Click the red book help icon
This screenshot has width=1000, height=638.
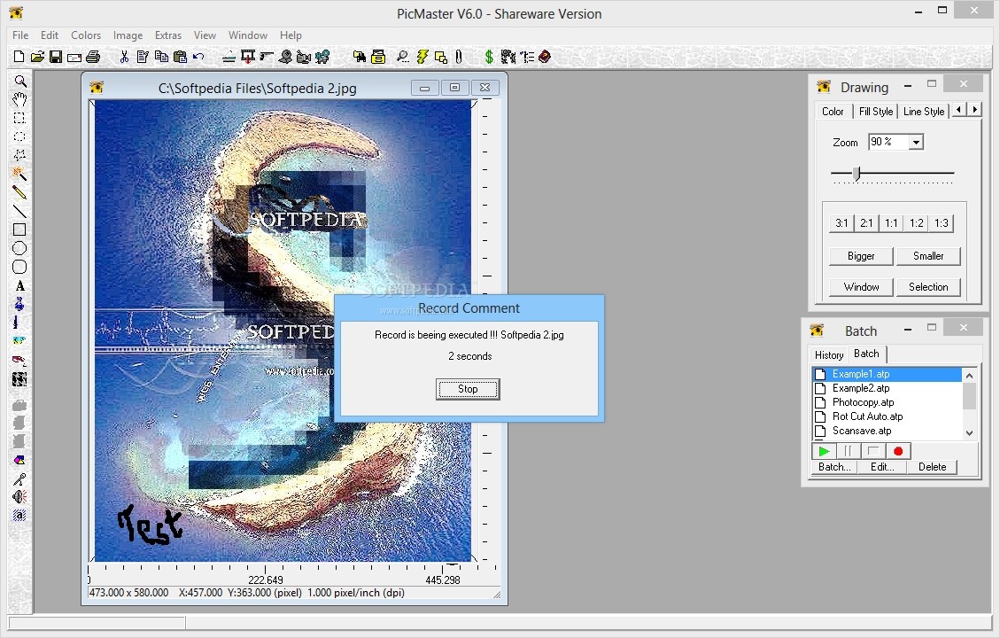(545, 57)
